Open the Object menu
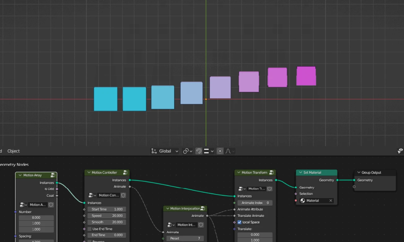404x242 pixels. coord(14,151)
